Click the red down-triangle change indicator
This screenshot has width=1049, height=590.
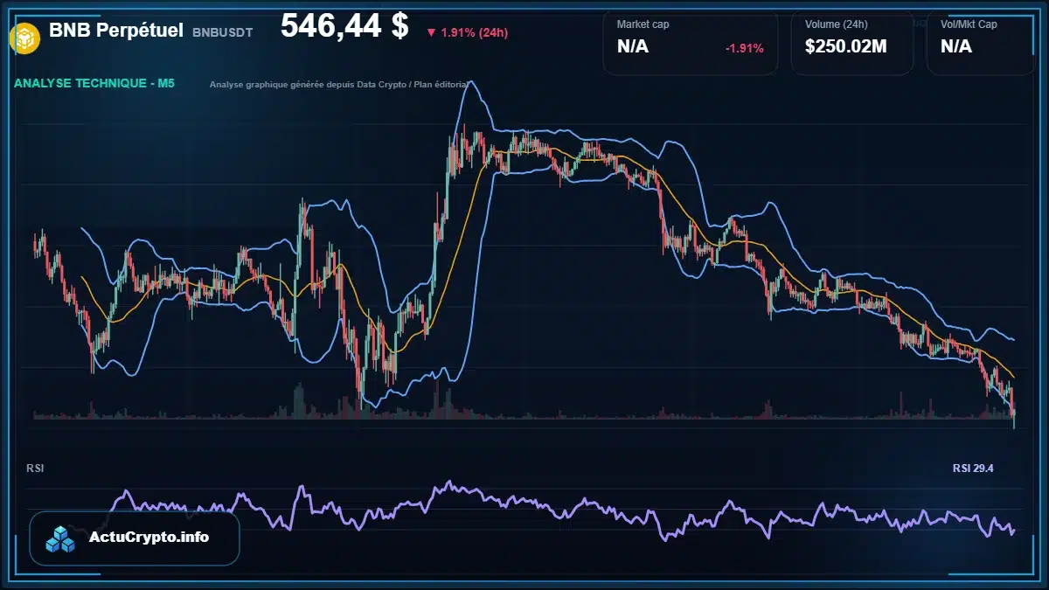click(431, 33)
